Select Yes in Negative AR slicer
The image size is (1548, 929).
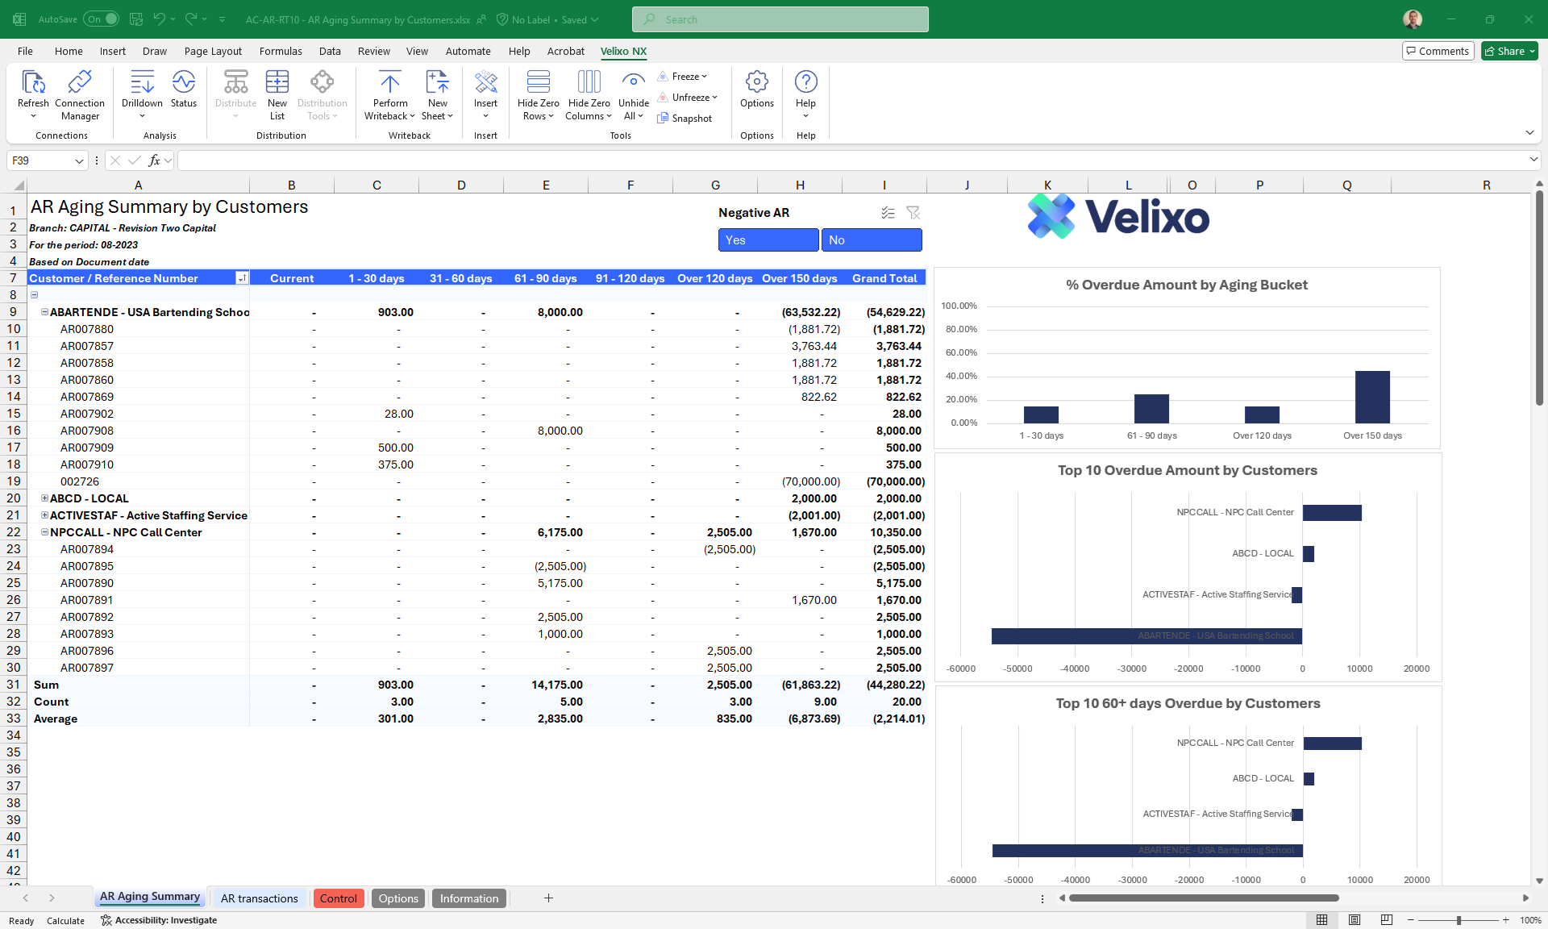(768, 240)
